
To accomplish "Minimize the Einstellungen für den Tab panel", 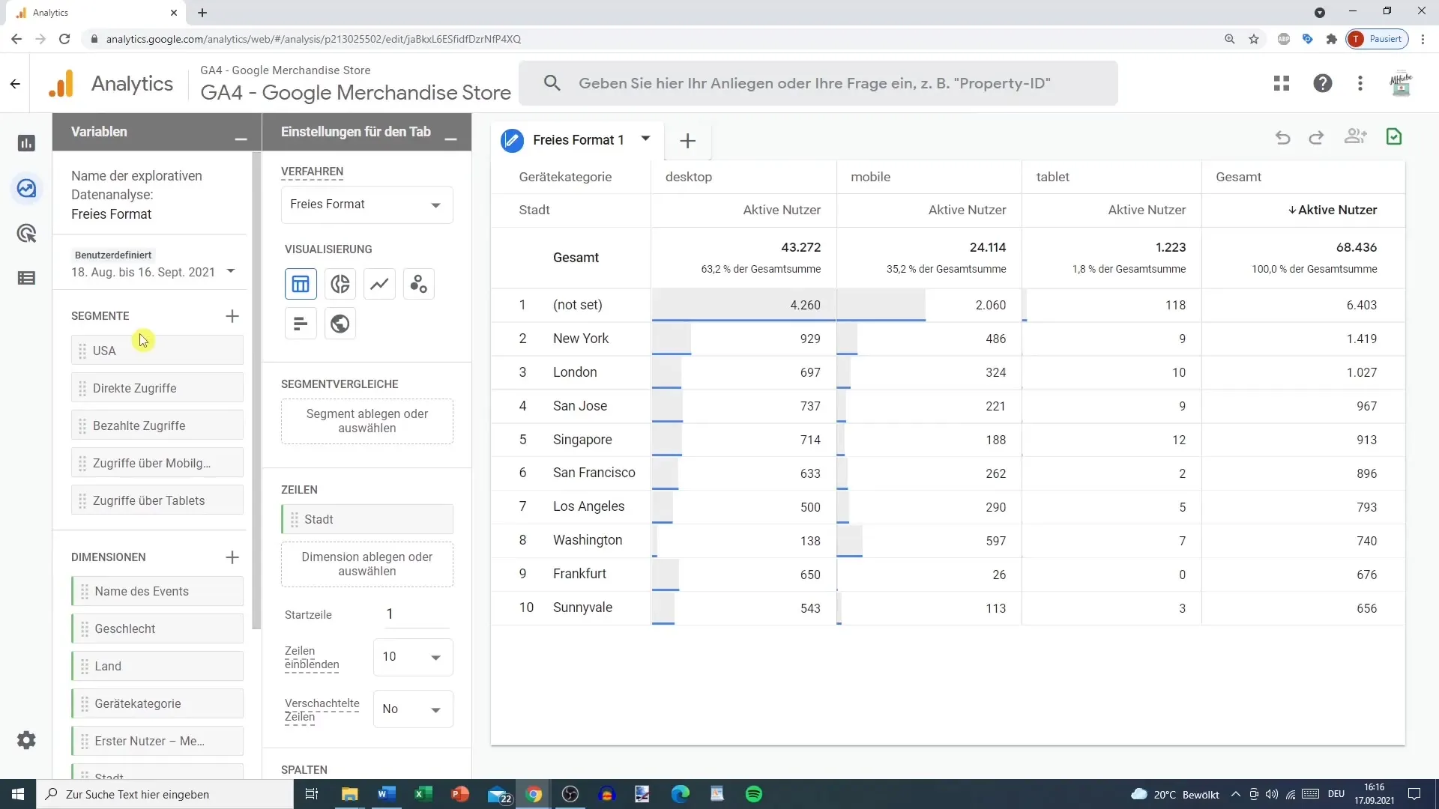I will [450, 139].
